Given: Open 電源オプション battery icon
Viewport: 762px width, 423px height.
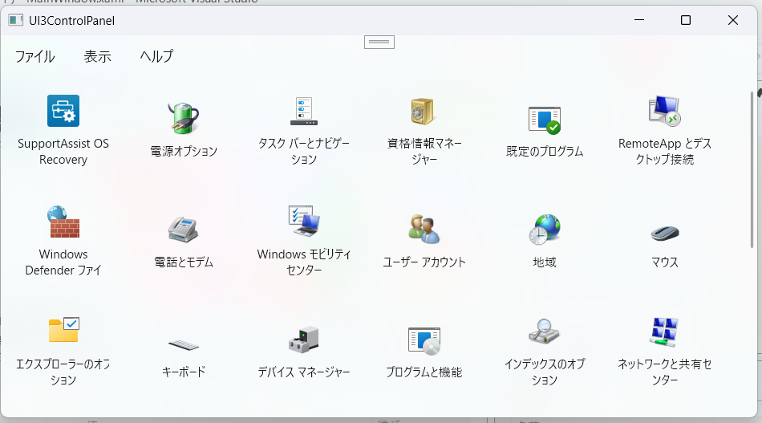Looking at the screenshot, I should (183, 117).
